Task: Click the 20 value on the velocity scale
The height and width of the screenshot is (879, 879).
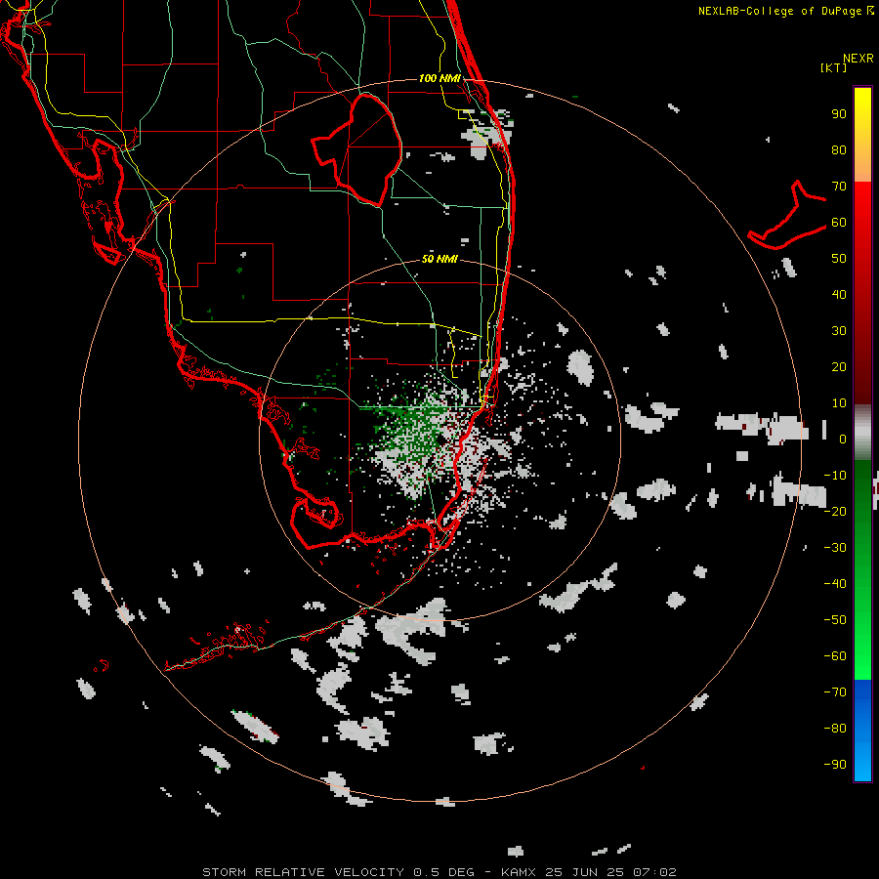Action: click(x=839, y=367)
